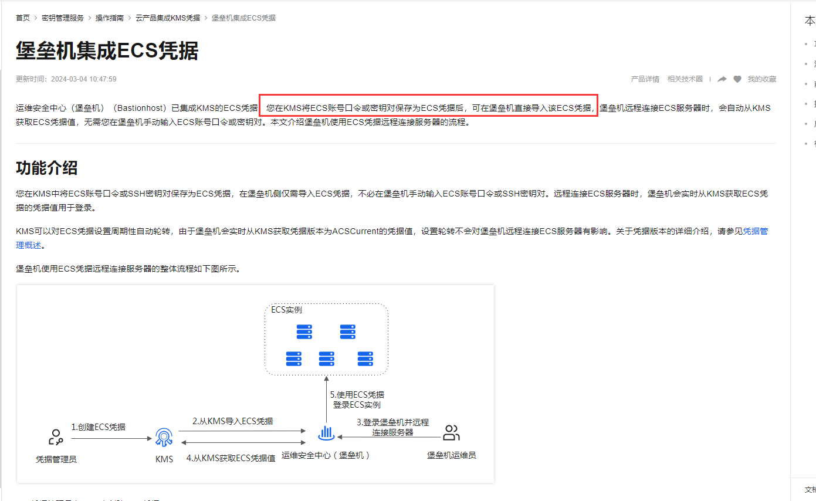Click the 3.登录堡垒机并远程连接服务器 step label
This screenshot has height=501, width=816.
(x=393, y=427)
